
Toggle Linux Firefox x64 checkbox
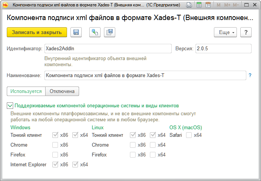(x=153, y=155)
